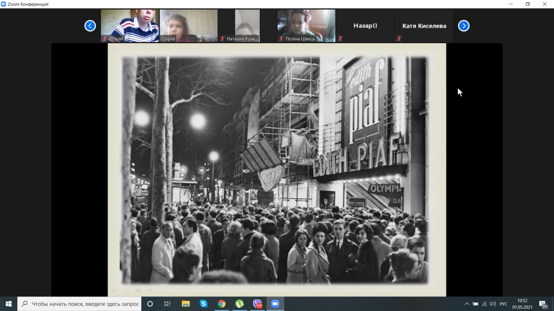554x311 pixels.
Task: Click the muted microphone icon on Віталій's tile
Action: [x=104, y=39]
